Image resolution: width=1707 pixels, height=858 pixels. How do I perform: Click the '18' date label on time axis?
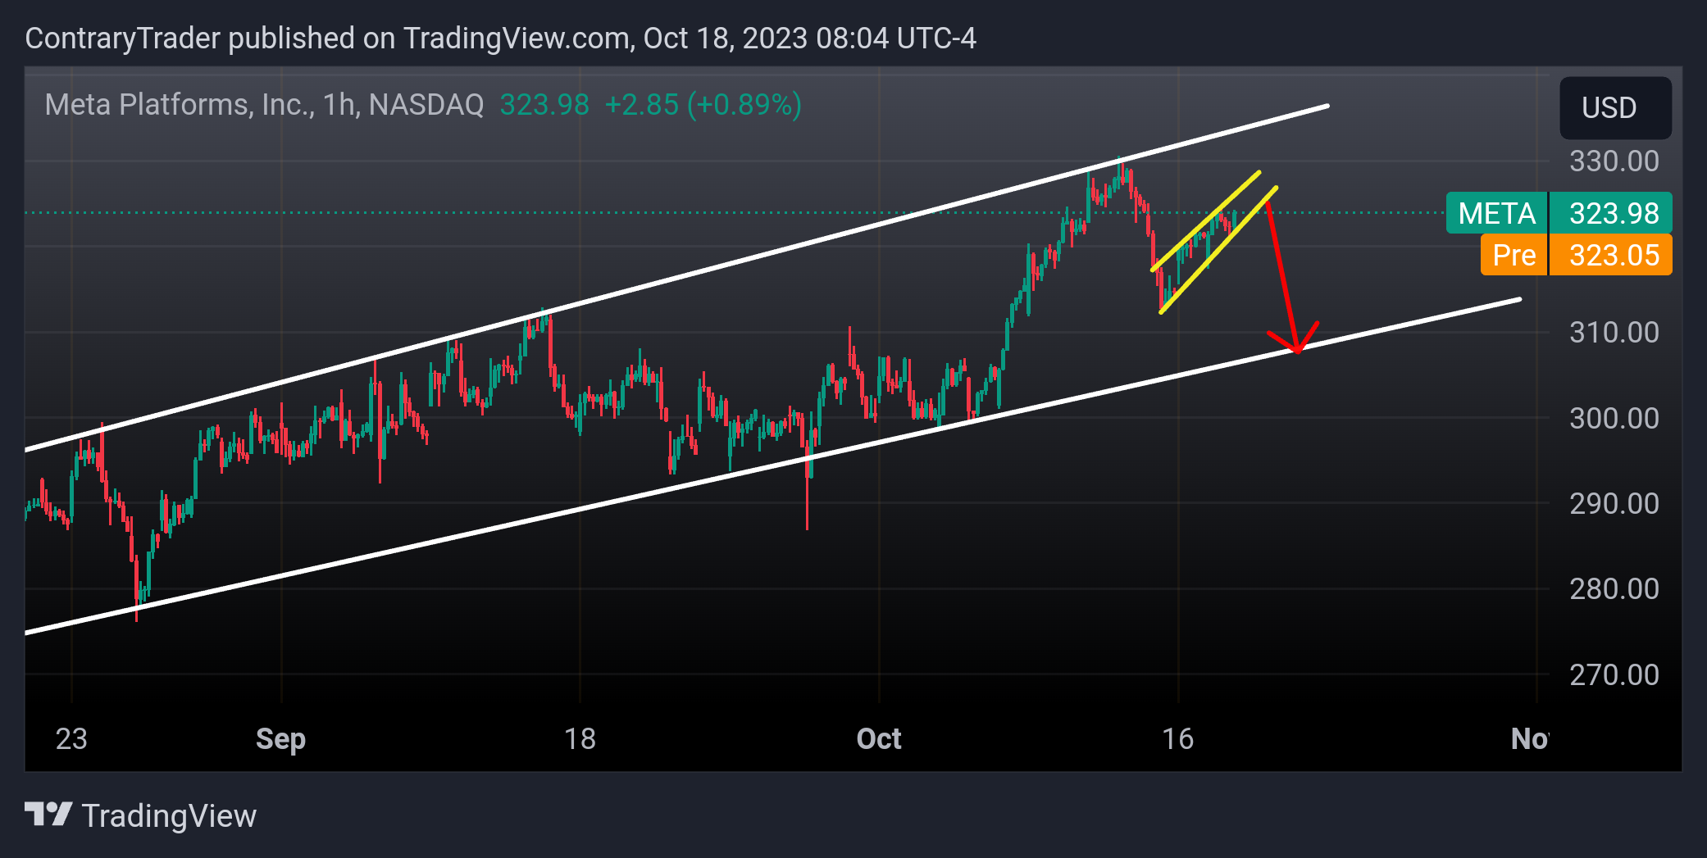tap(580, 739)
